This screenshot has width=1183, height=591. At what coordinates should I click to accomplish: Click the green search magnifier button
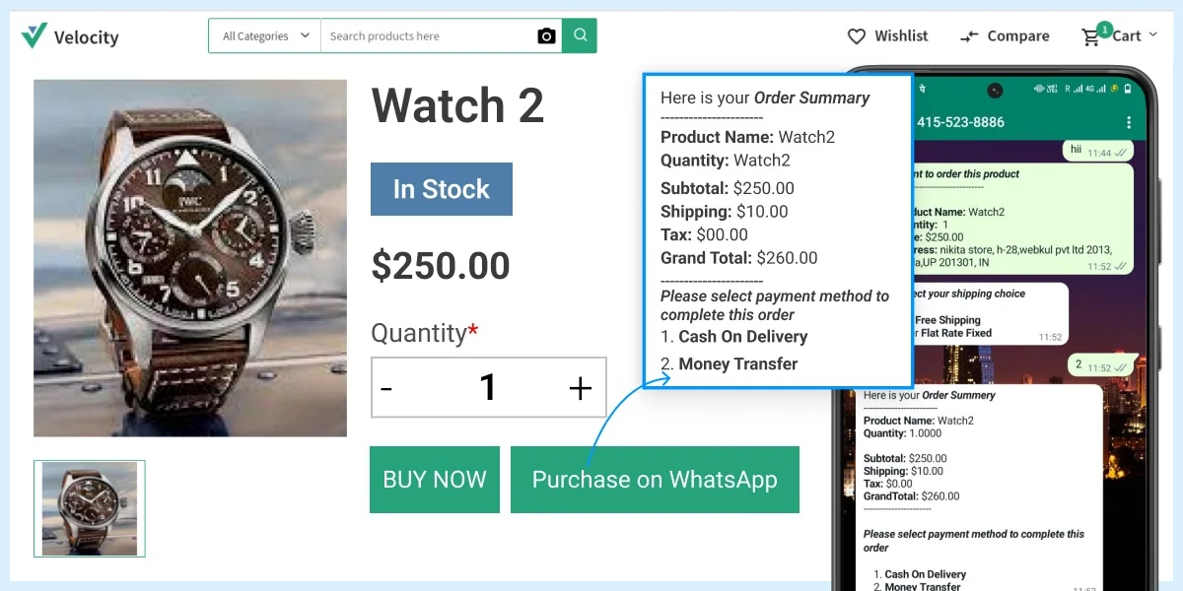pyautogui.click(x=580, y=35)
